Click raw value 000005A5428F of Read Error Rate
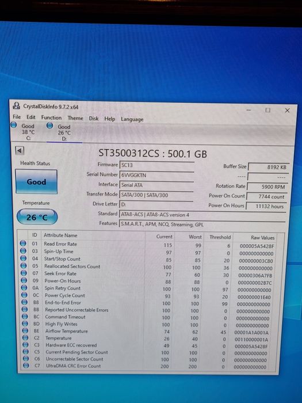 pyautogui.click(x=257, y=246)
